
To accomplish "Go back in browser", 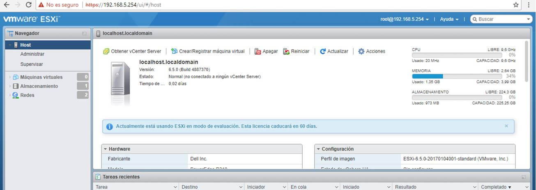I will pos(6,5).
